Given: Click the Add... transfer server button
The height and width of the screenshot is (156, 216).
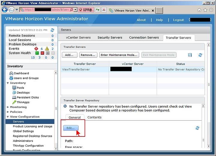Looking at the screenshot, I should [x=70, y=55].
